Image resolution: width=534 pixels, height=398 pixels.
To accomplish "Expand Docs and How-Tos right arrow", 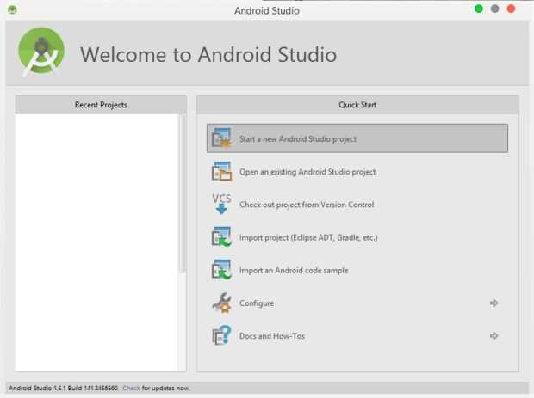I will [x=494, y=336].
